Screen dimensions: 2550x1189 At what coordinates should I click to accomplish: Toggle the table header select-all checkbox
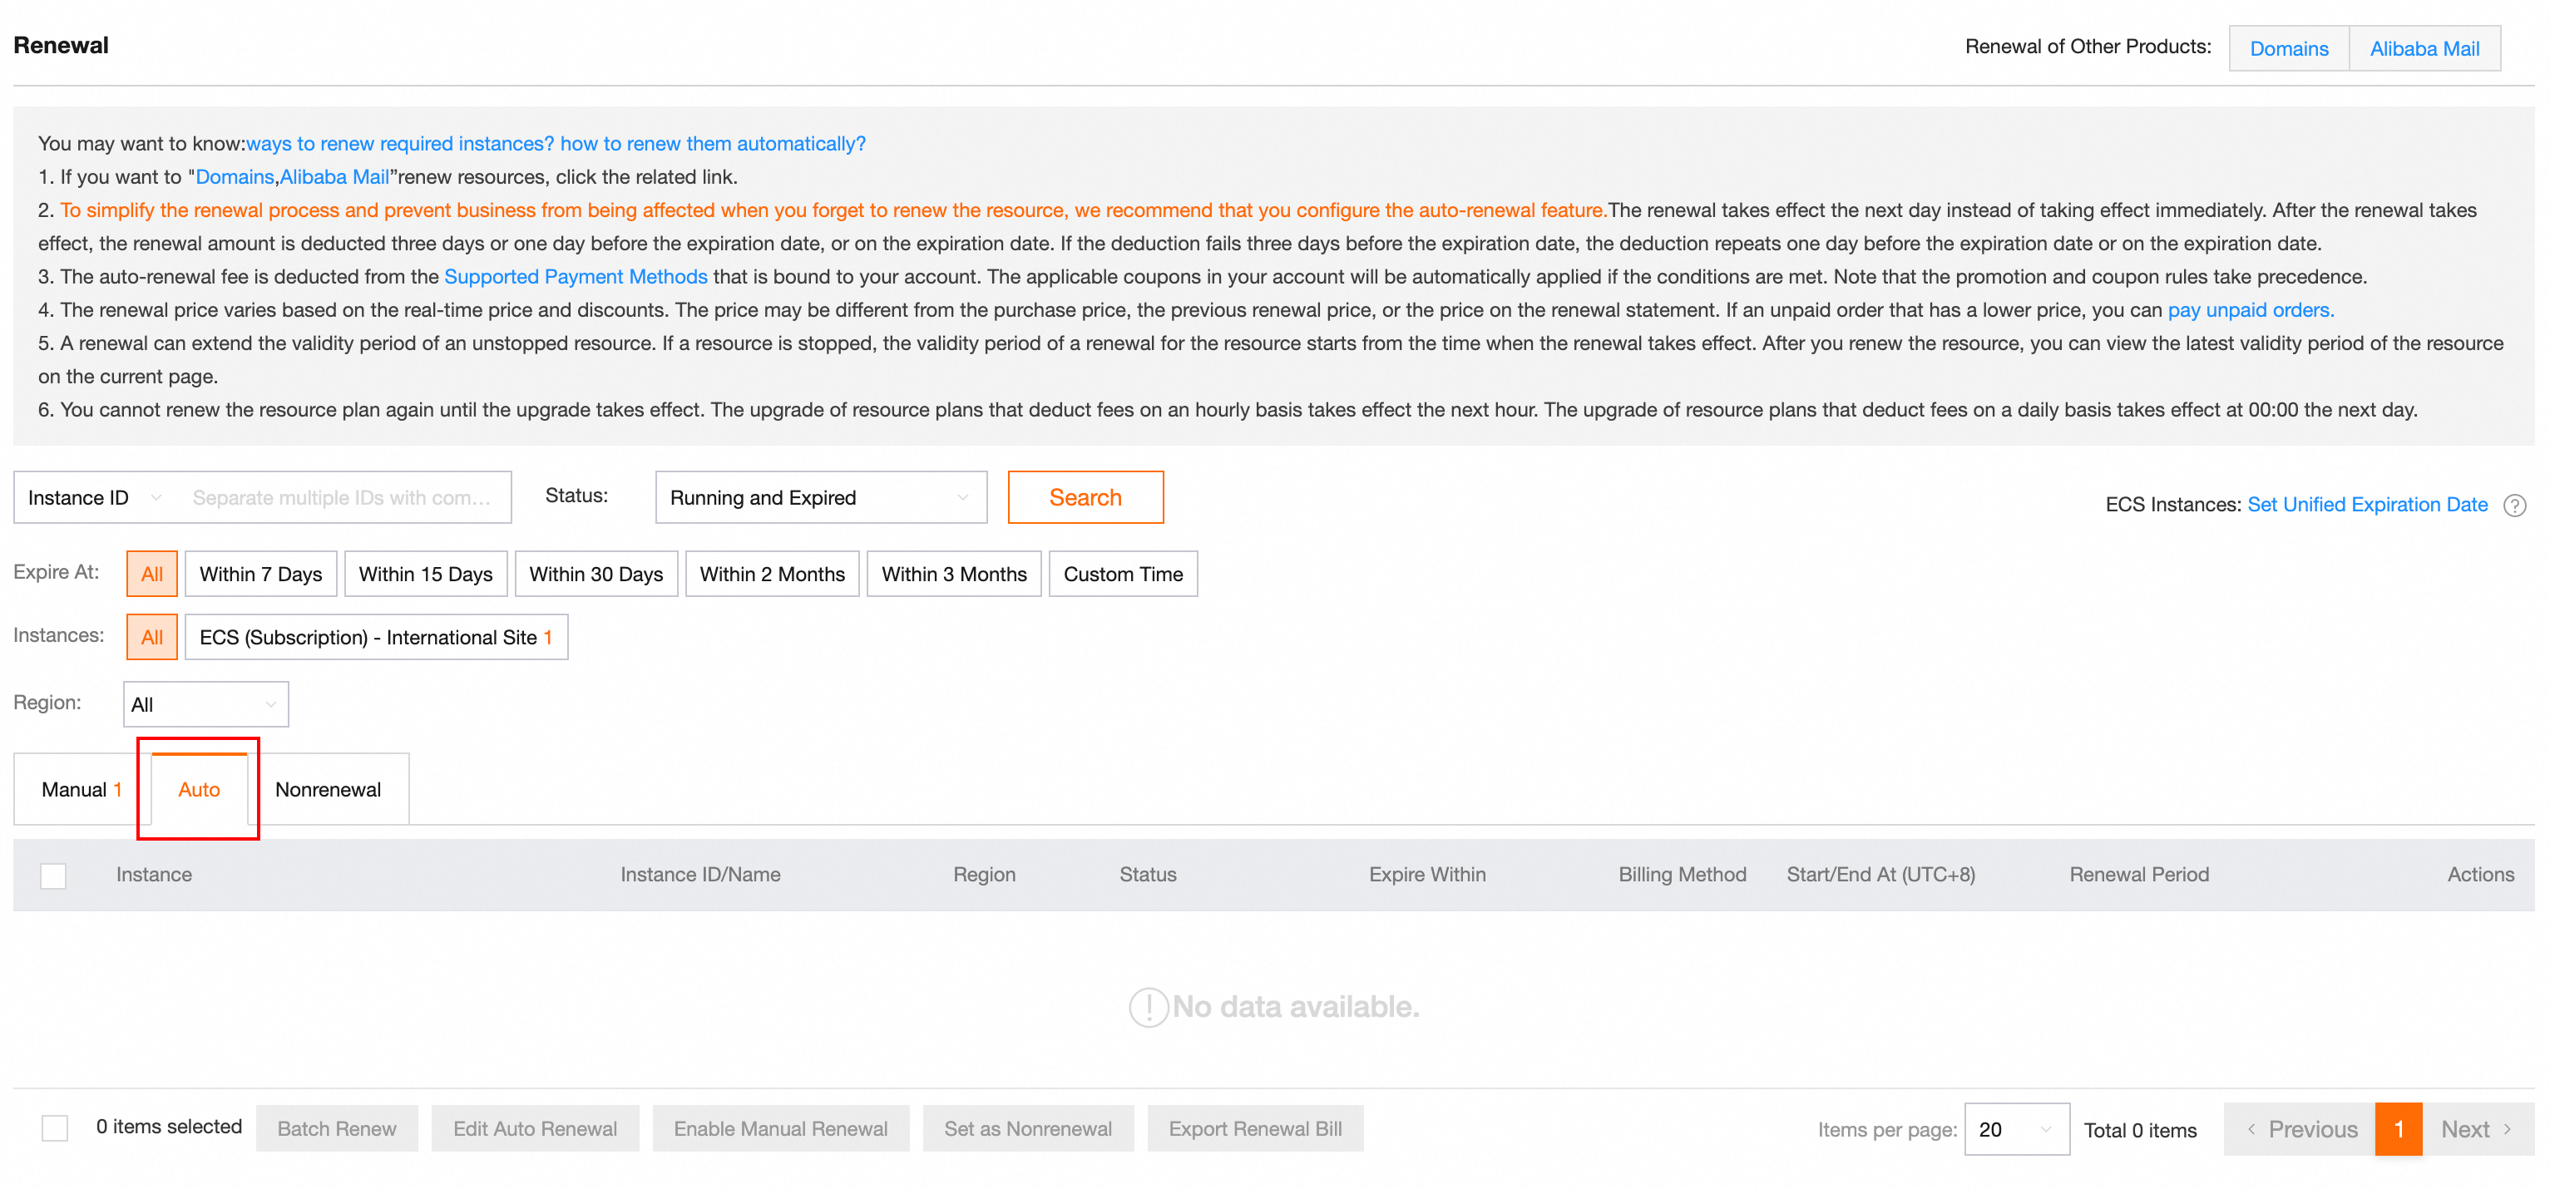[53, 876]
